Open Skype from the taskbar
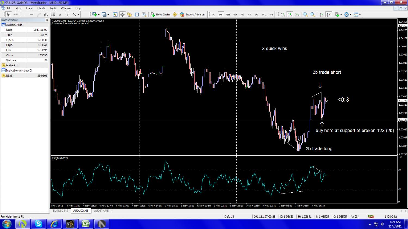 [38, 224]
